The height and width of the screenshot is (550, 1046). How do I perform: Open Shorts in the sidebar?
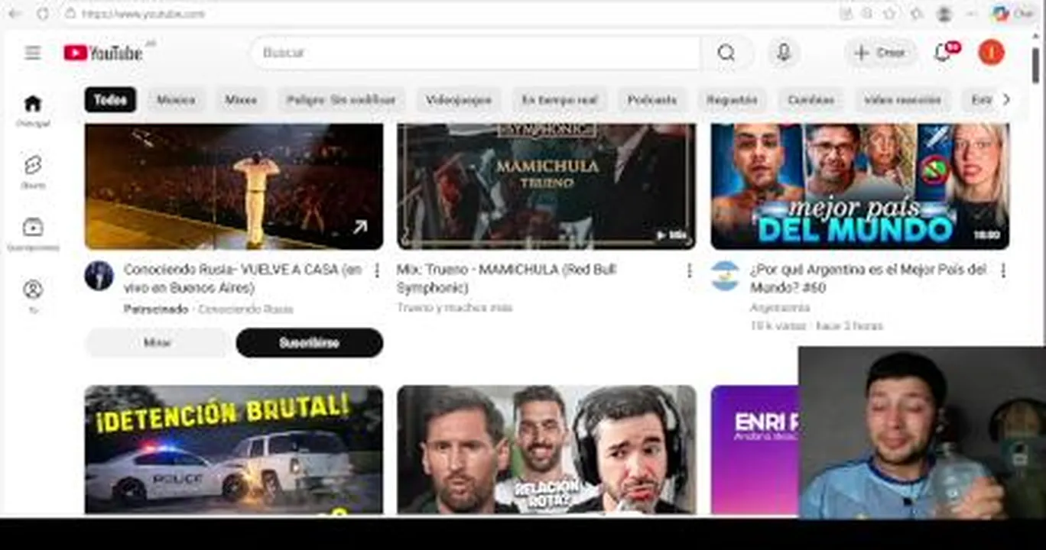(x=33, y=172)
